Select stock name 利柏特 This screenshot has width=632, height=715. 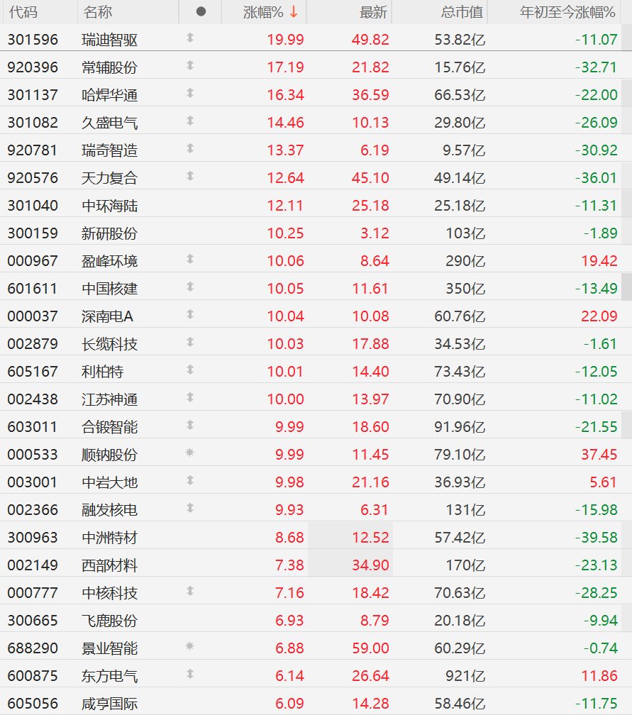coord(103,372)
